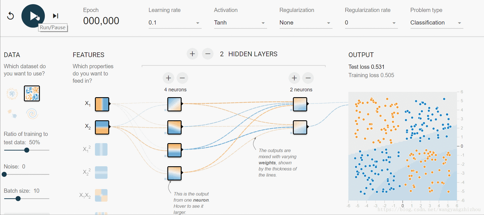Adjust the training to test ratio slider

27,150
